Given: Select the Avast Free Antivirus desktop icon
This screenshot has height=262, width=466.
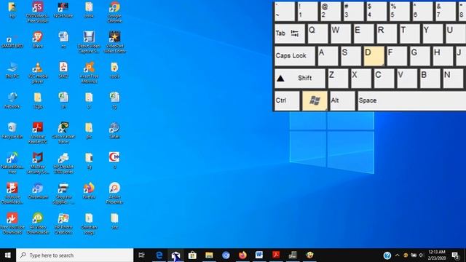Looking at the screenshot, I should (x=89, y=73).
